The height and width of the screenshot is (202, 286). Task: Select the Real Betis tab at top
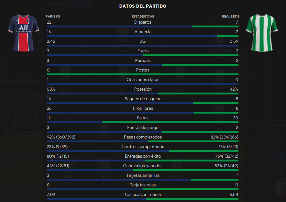pos(81,3)
